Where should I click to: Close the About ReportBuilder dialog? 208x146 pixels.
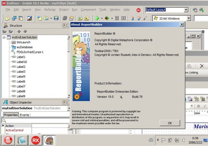point(182,25)
